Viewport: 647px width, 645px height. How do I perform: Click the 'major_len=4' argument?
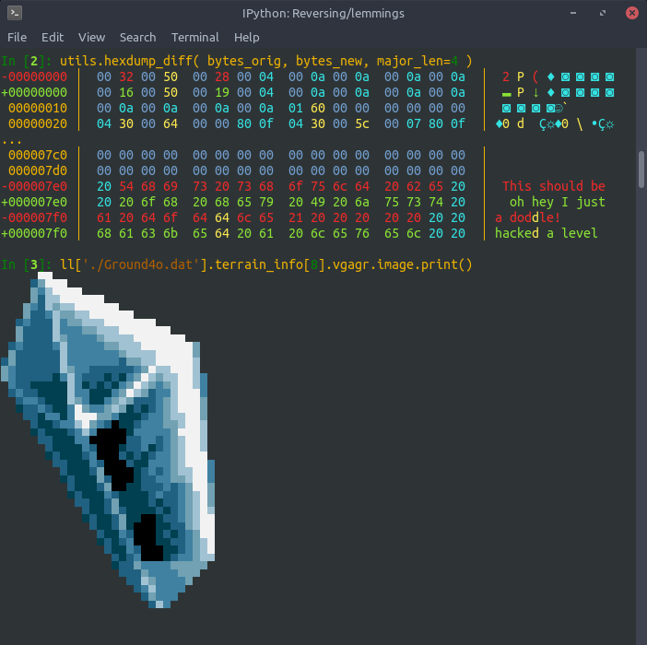418,61
